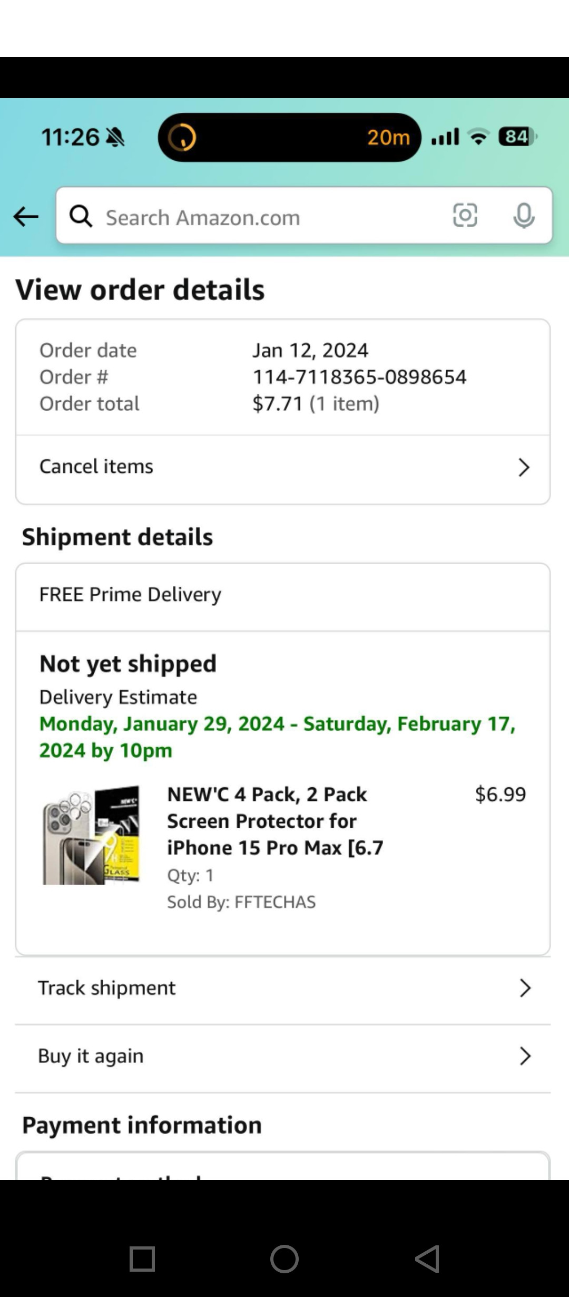
Task: Tap the timer activity in the status pill
Action: (x=289, y=137)
